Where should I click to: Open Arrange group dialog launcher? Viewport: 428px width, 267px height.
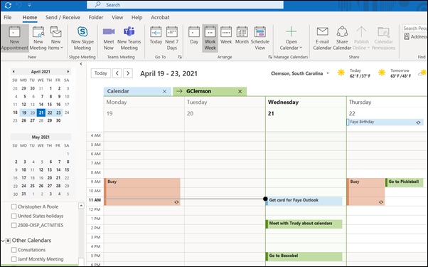click(270, 57)
